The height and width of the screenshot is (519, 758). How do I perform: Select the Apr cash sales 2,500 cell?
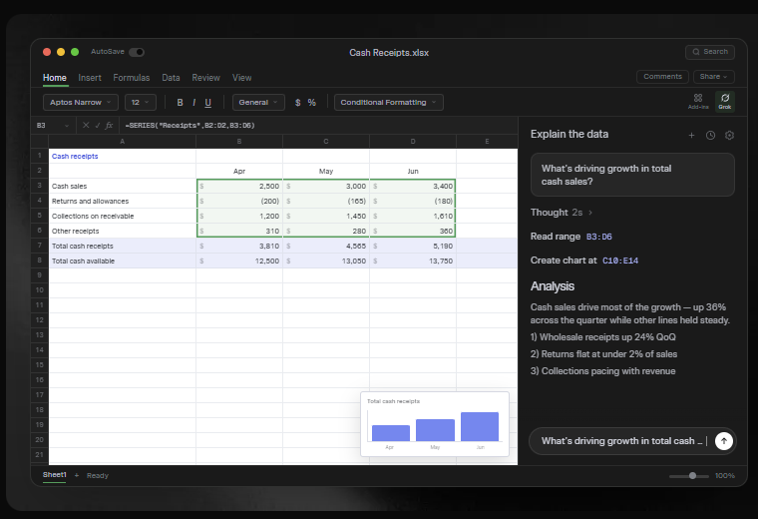pos(239,187)
